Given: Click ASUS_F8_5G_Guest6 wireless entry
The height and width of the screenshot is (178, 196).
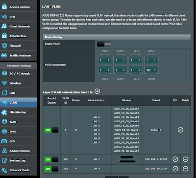Looking at the screenshot, I should tap(126, 151).
